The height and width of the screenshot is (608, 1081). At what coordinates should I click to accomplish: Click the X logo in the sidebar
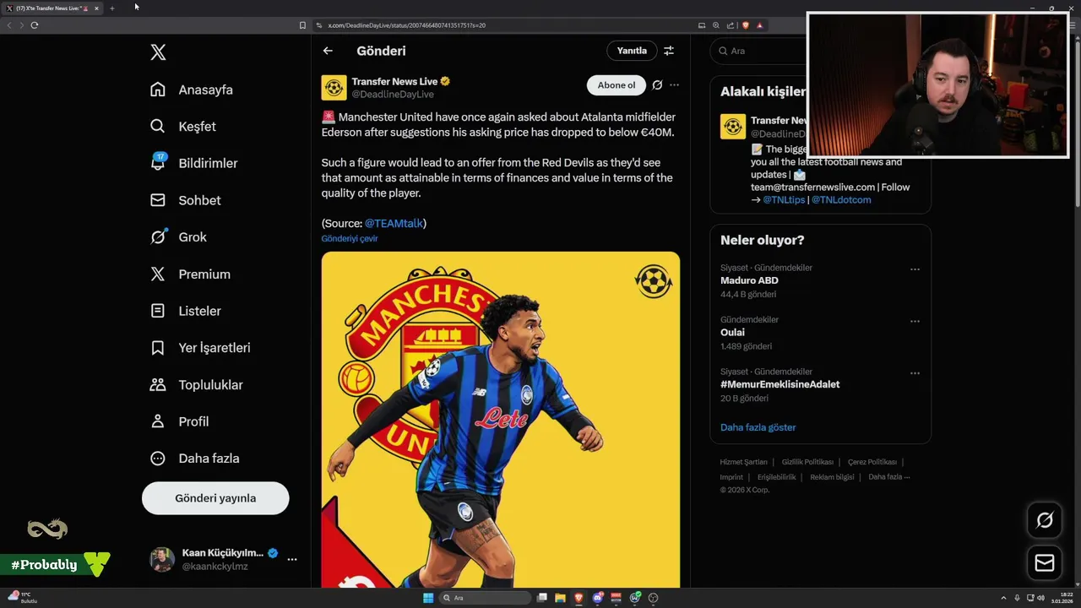pyautogui.click(x=158, y=52)
